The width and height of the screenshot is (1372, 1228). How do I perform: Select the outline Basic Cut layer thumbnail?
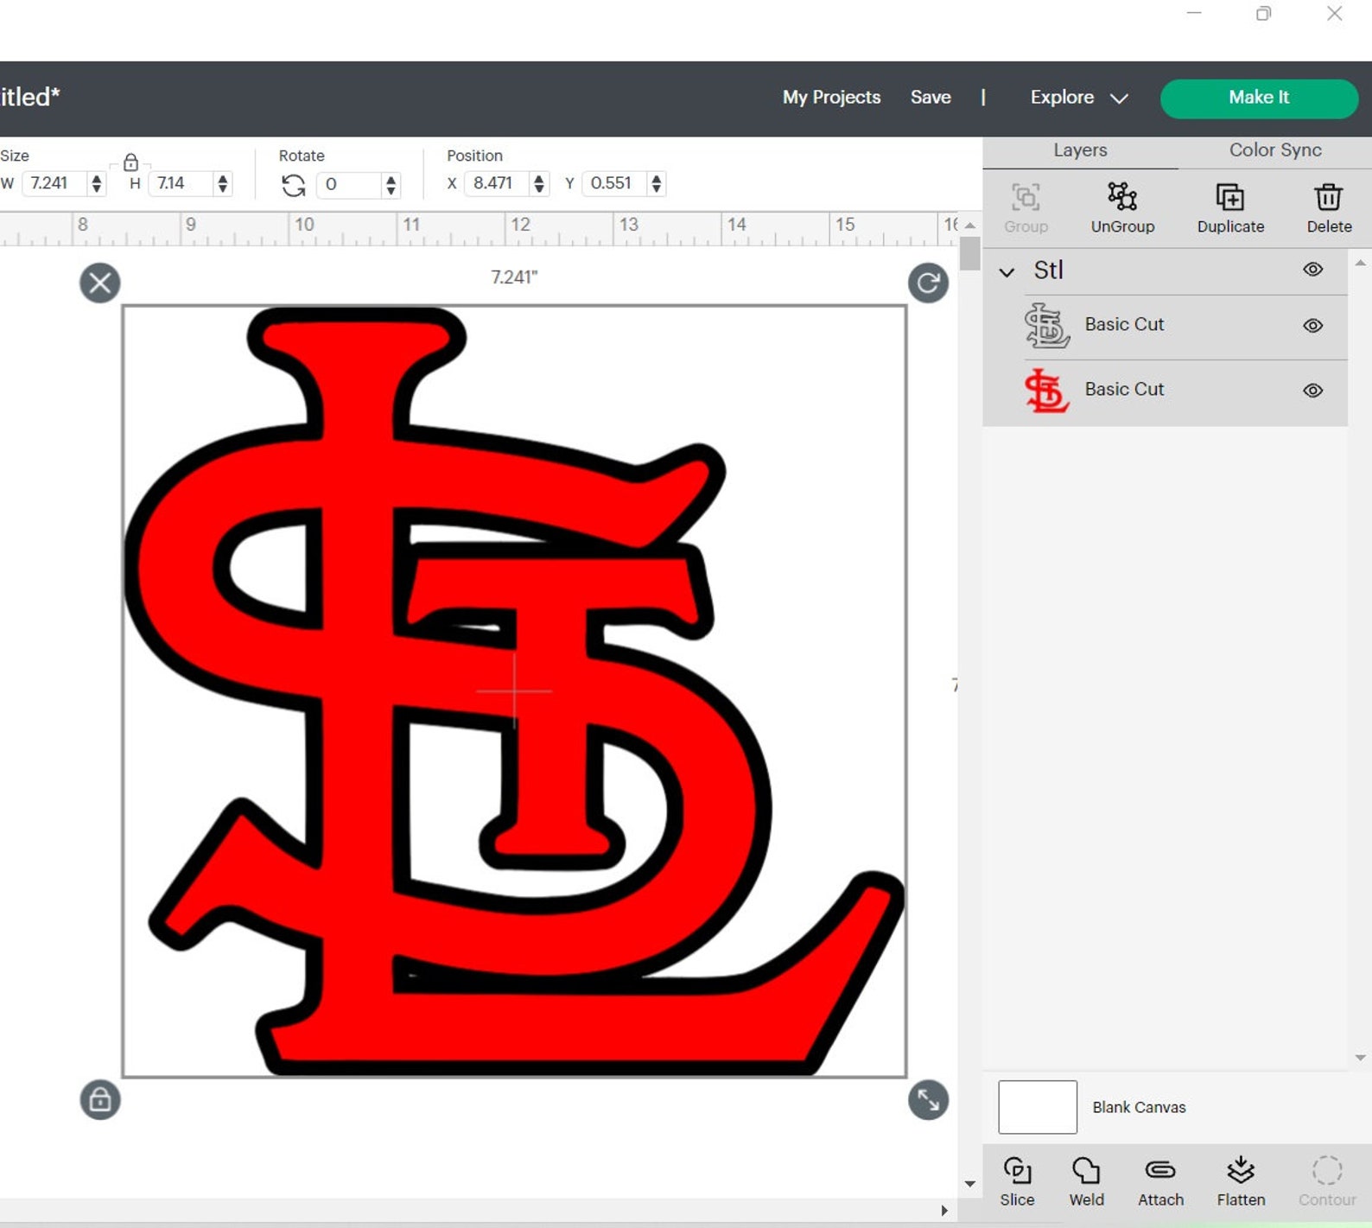(x=1047, y=326)
